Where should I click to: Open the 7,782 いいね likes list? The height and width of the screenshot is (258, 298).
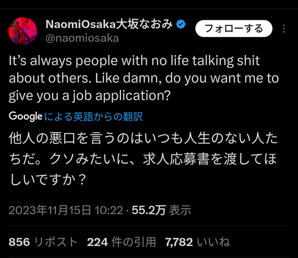click(x=197, y=242)
